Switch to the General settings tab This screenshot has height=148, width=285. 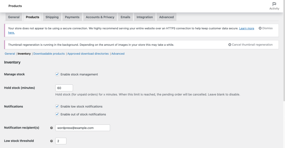click(x=14, y=17)
